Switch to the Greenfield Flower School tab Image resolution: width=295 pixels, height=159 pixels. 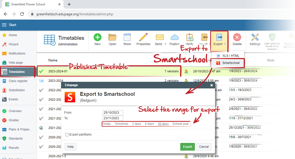click(x=33, y=4)
